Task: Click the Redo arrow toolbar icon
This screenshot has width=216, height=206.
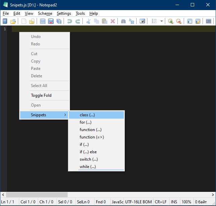Action: click(x=78, y=21)
